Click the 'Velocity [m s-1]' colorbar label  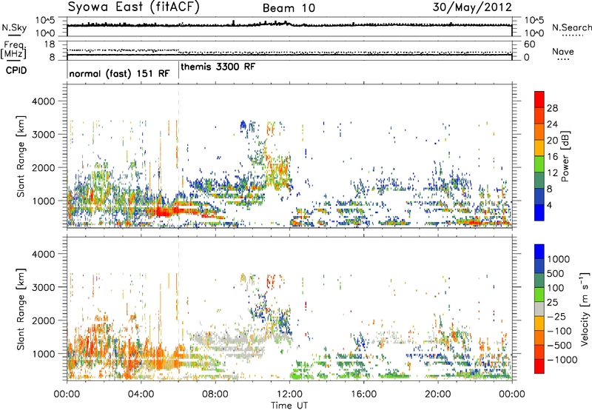585,309
